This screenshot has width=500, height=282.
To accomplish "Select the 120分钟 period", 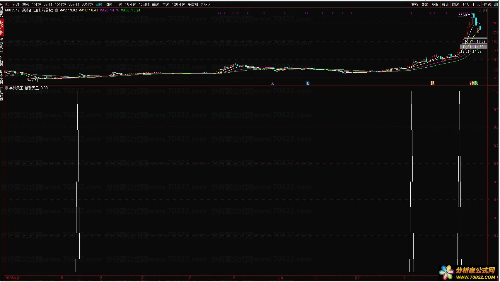I will [178, 4].
